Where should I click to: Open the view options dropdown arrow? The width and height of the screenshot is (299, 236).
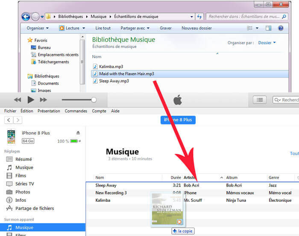click(257, 28)
